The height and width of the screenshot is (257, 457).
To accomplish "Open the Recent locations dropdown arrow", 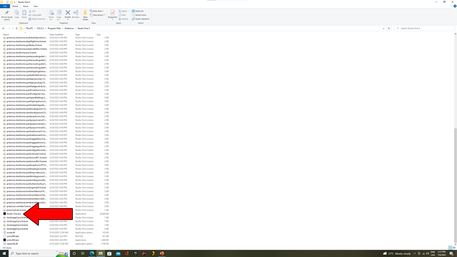I will [x=13, y=29].
